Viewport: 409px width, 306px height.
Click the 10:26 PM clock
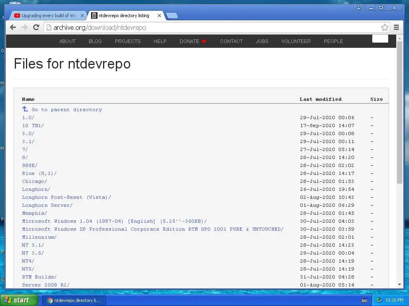394,300
